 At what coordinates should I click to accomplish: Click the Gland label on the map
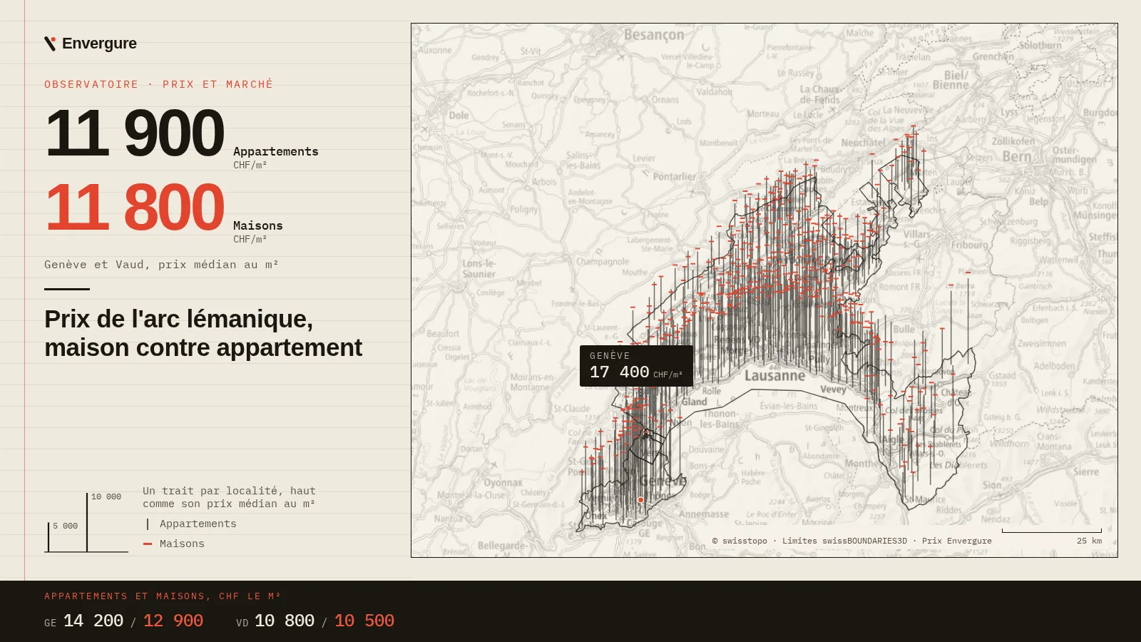coord(694,402)
